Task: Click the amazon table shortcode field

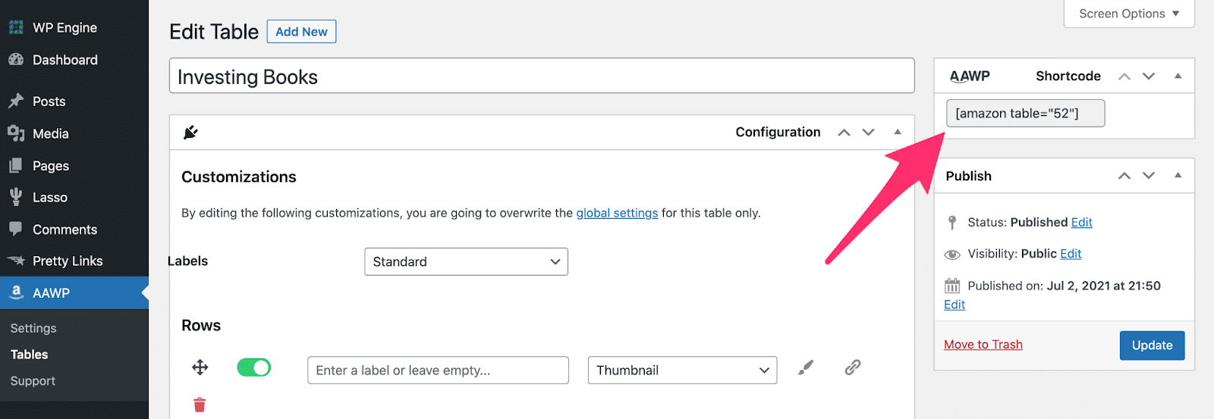Action: pyautogui.click(x=1025, y=114)
